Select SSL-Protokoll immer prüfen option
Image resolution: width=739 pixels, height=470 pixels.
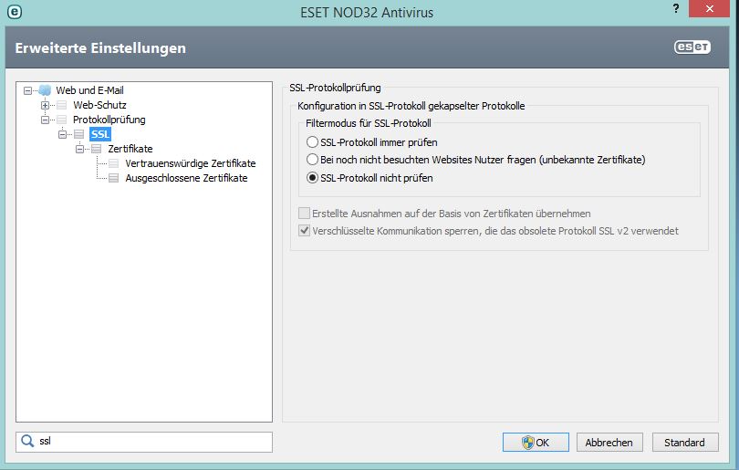click(312, 141)
